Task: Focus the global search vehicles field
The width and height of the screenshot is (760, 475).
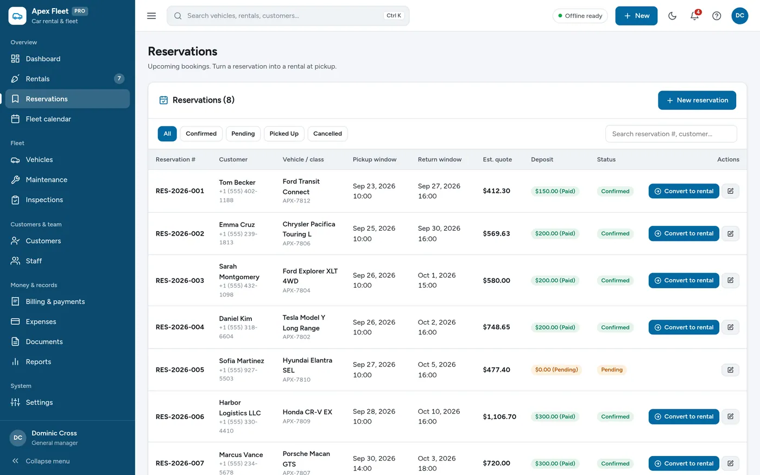Action: (288, 16)
